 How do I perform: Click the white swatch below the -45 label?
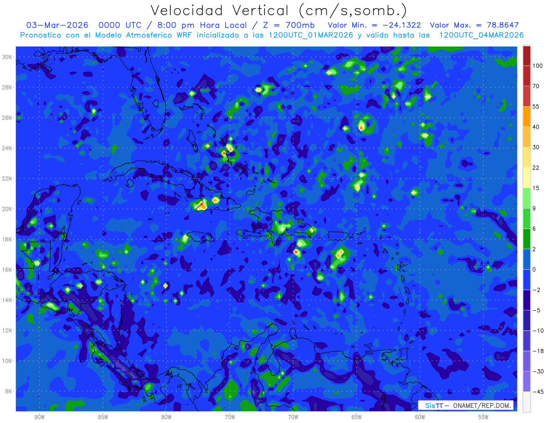527,402
